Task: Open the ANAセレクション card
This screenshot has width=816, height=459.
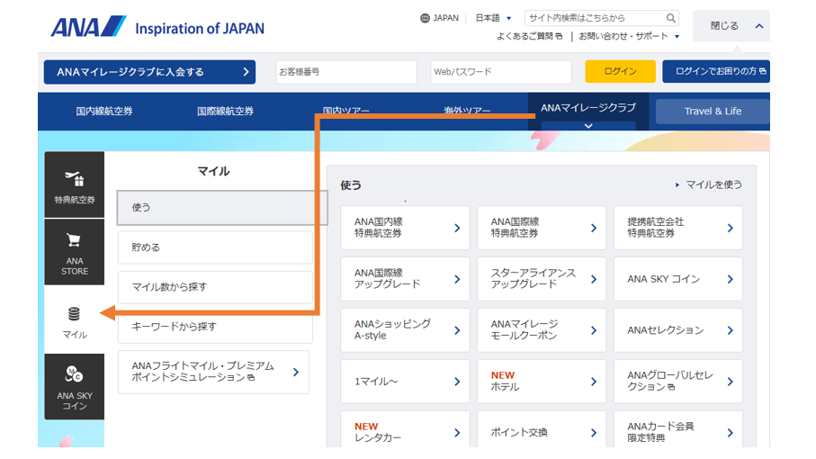Action: click(x=677, y=330)
